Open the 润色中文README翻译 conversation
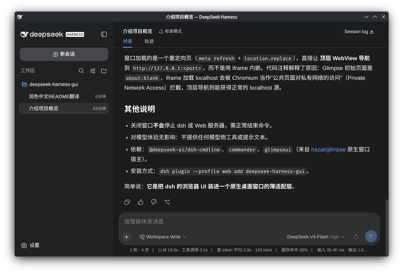Screen dimensions: 403x274 [64, 96]
